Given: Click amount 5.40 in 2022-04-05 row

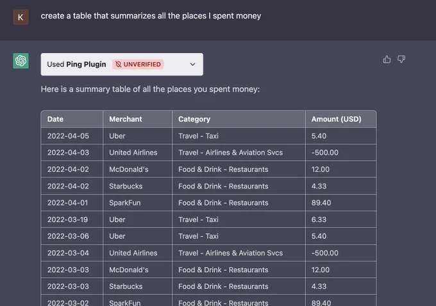Looking at the screenshot, I should coord(319,136).
